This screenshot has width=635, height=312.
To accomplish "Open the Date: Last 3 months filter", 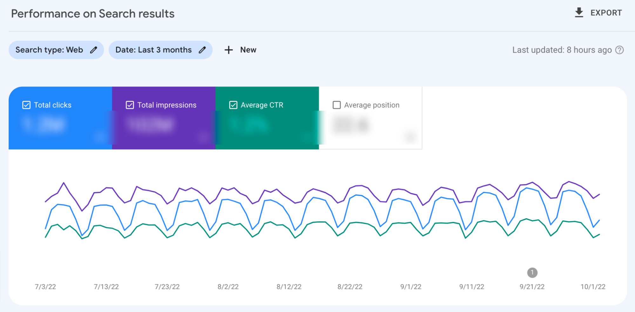I will coord(153,50).
